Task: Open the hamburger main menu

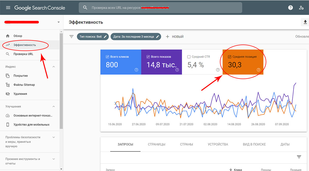Action: 8,8
